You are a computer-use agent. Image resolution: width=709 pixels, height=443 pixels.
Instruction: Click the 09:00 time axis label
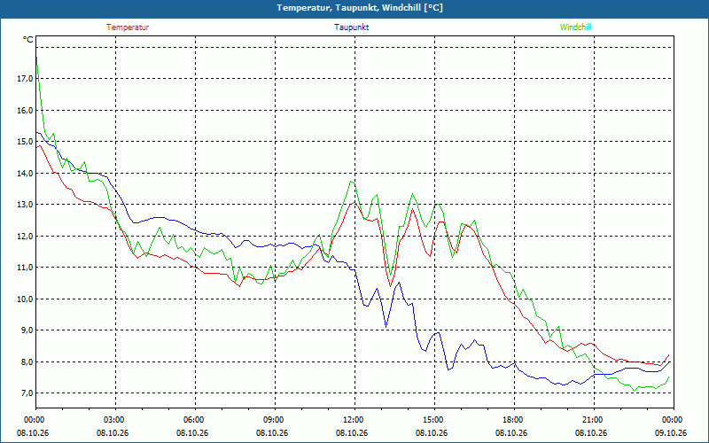coord(273,420)
